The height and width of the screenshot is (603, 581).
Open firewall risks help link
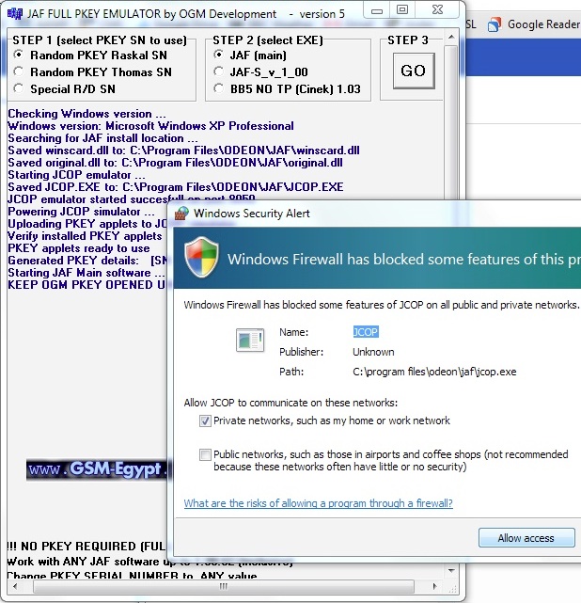point(318,503)
